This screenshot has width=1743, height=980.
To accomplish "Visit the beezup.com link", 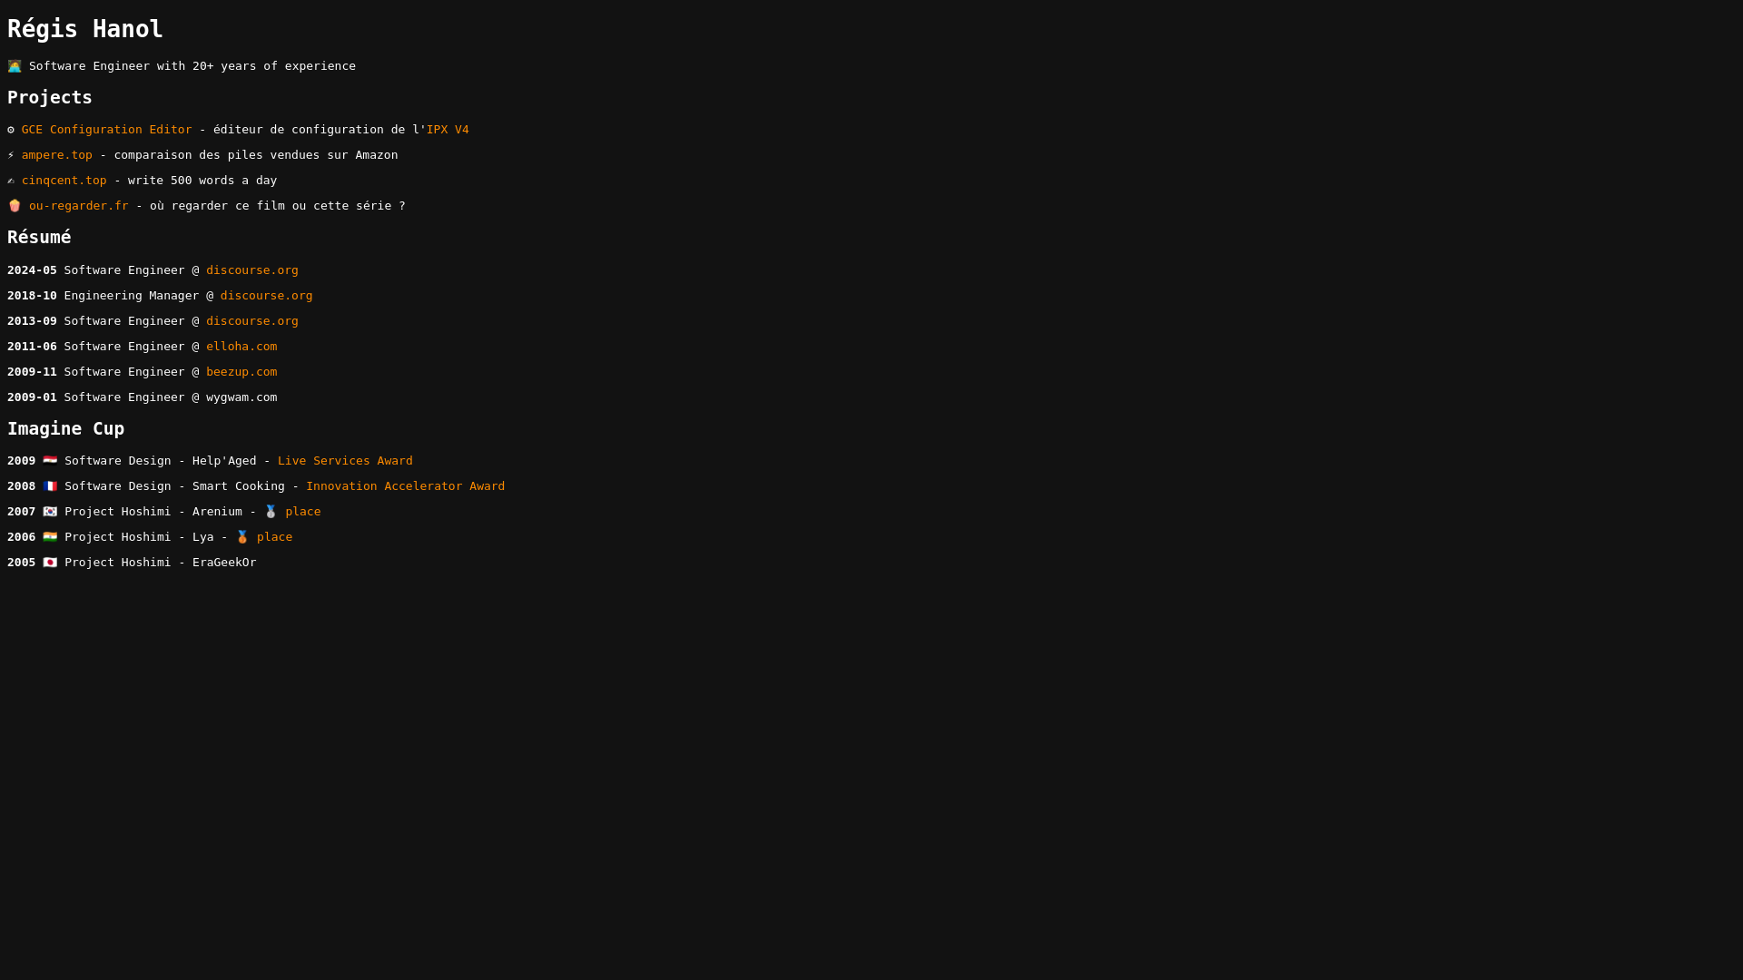I will click(241, 372).
